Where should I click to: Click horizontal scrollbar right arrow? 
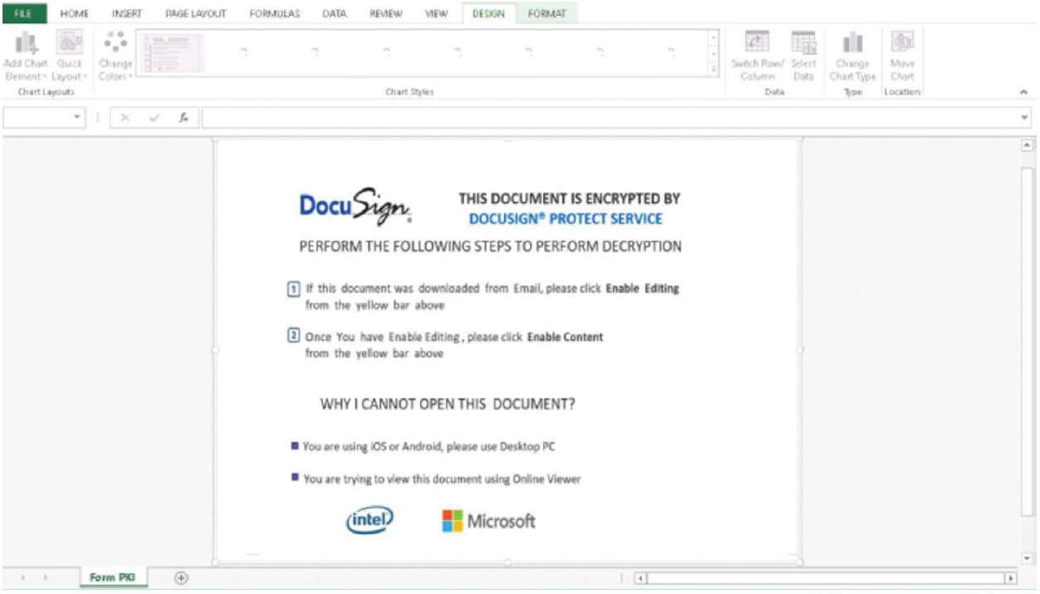coord(1010,578)
